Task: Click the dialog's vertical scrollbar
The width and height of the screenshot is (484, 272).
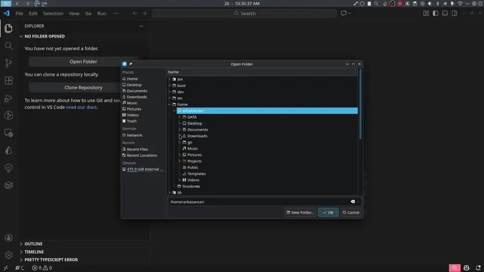Action: pyautogui.click(x=360, y=104)
